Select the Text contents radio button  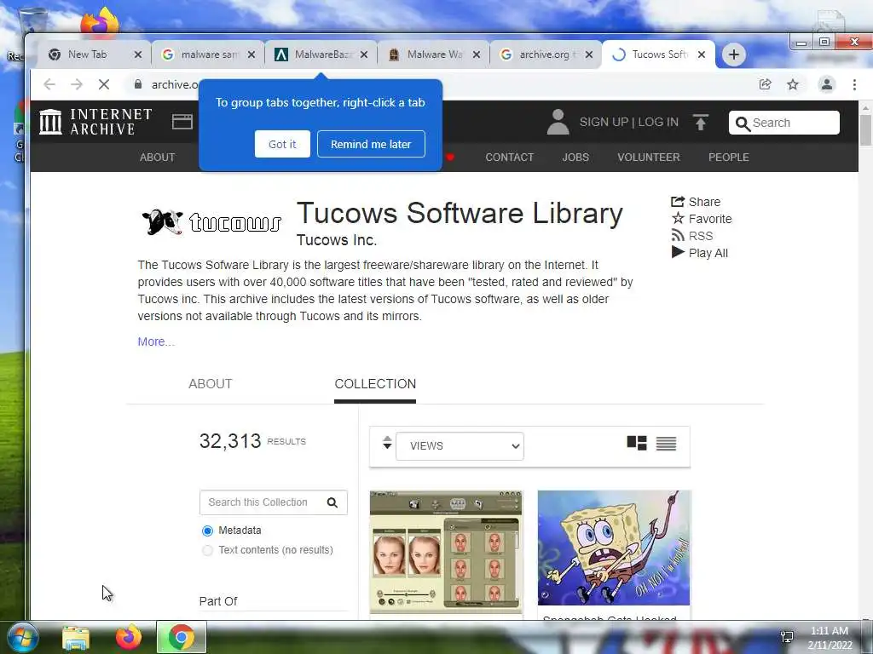tap(207, 550)
